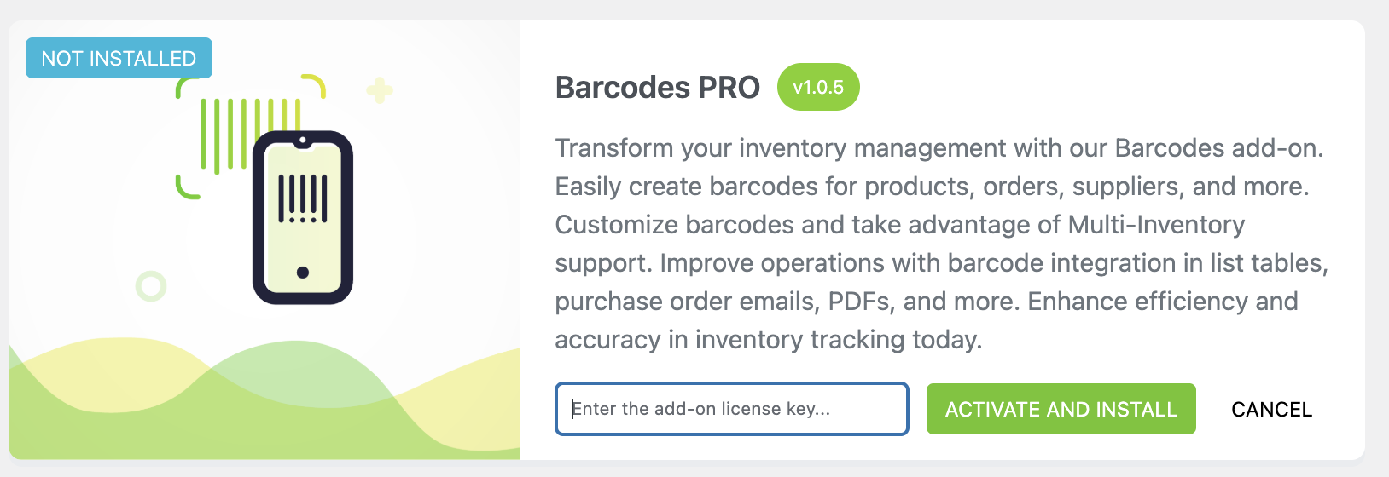Click the v1.0.5 version badge
This screenshot has width=1389, height=477.
click(x=818, y=87)
